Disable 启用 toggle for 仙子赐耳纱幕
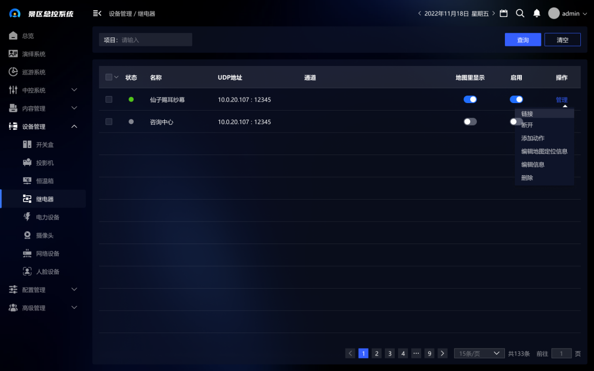Viewport: 594px width, 371px height. coord(516,99)
